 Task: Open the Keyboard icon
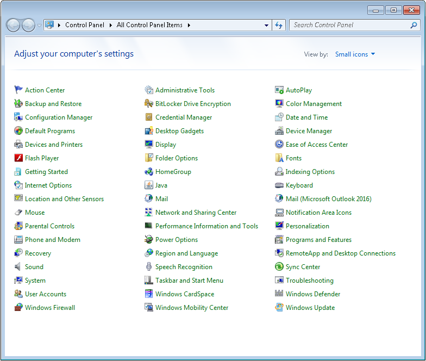pyautogui.click(x=279, y=185)
